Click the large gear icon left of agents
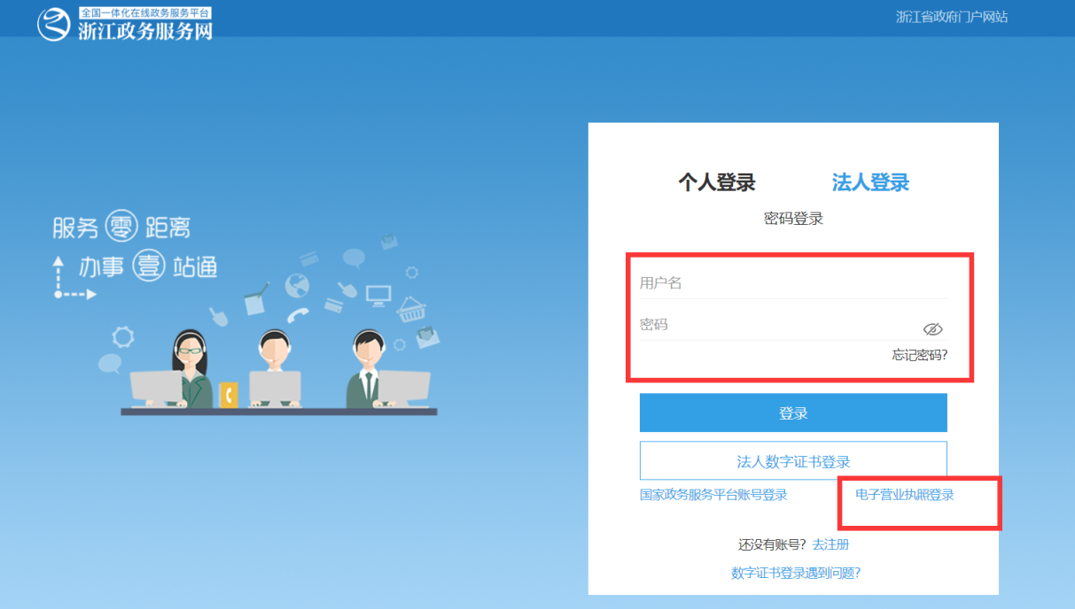The width and height of the screenshot is (1075, 609). pos(123,336)
